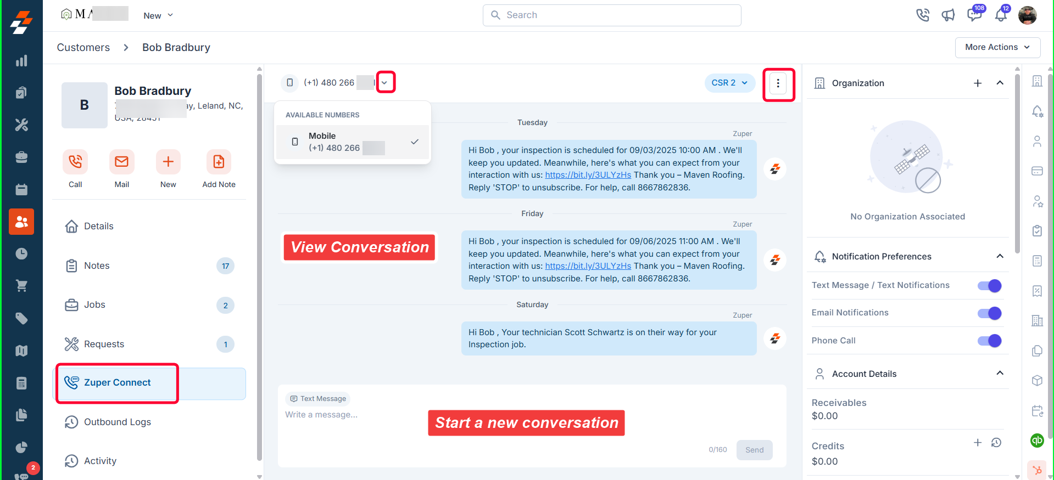Open the tools wrench icon in left sidebar
This screenshot has width=1054, height=480.
point(21,125)
